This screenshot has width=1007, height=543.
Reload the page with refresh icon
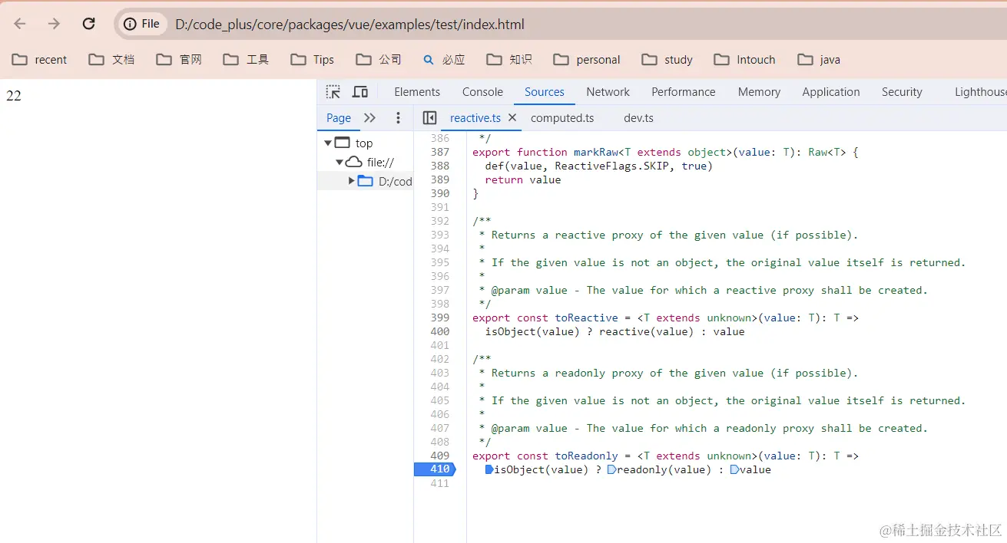pos(88,24)
